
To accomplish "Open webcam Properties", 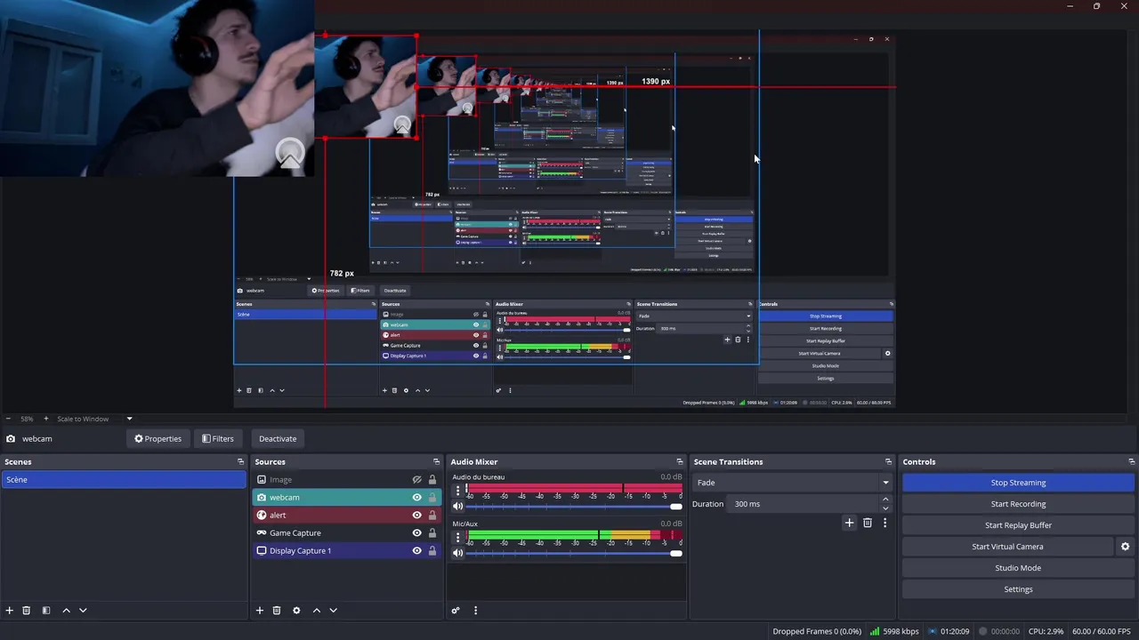I will pos(158,438).
